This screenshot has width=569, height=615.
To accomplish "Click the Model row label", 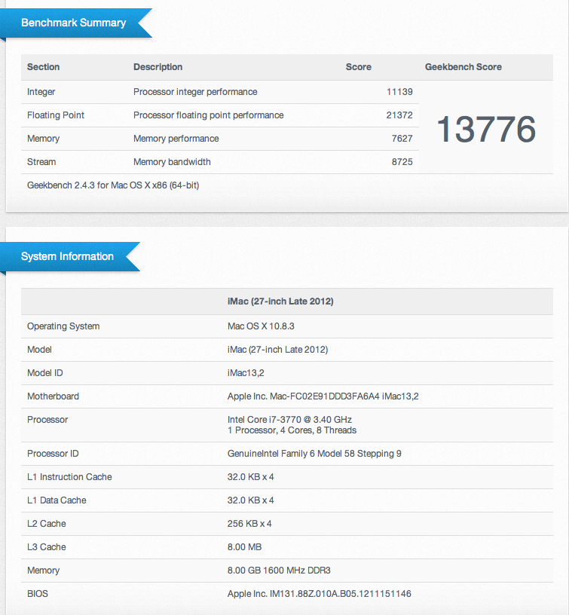I will (39, 350).
